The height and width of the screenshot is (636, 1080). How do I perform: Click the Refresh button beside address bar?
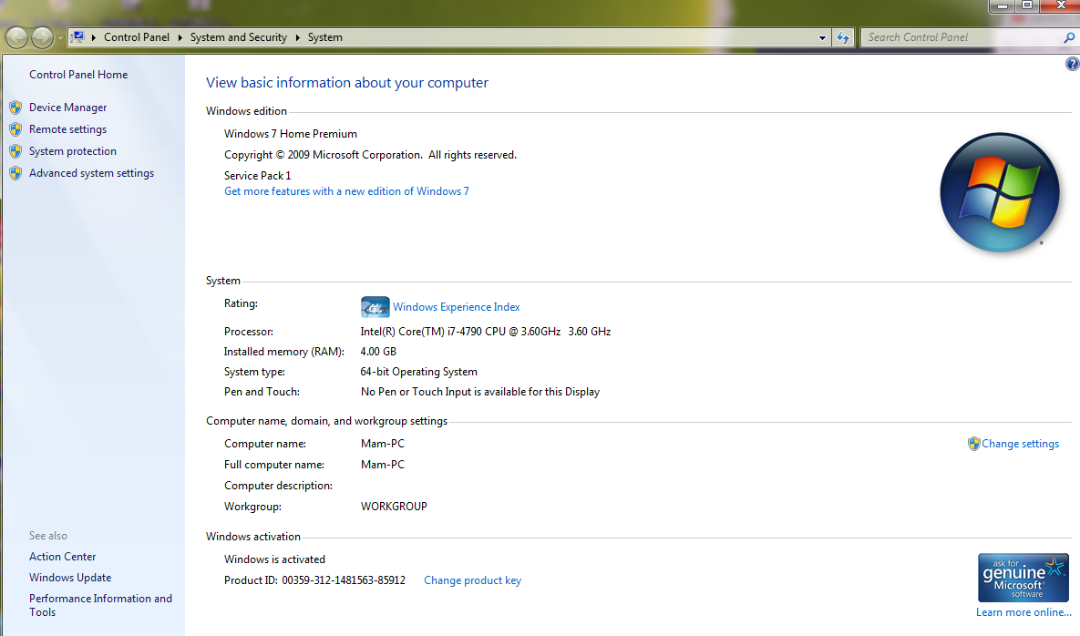click(x=843, y=38)
